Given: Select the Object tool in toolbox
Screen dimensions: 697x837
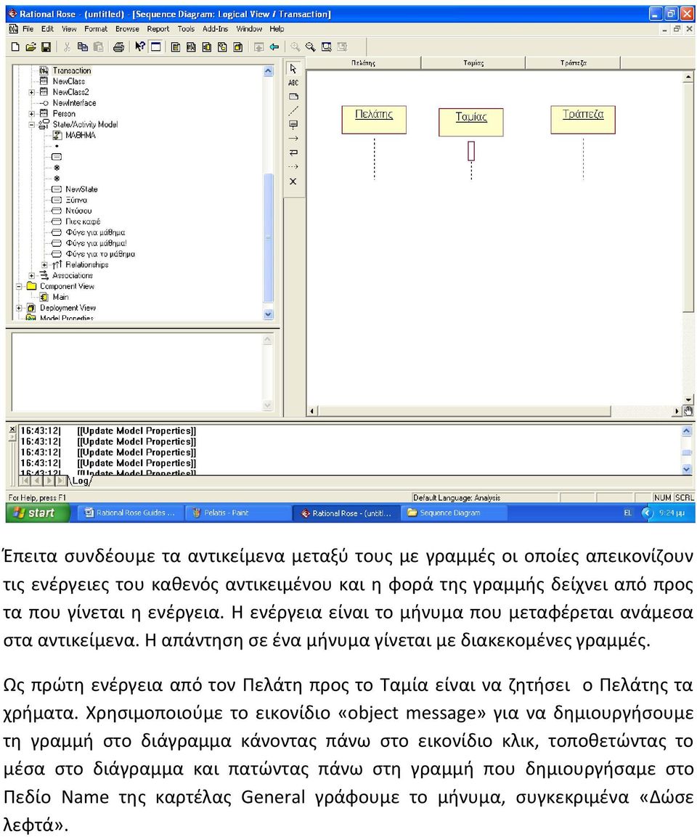Looking at the screenshot, I should pos(293,124).
